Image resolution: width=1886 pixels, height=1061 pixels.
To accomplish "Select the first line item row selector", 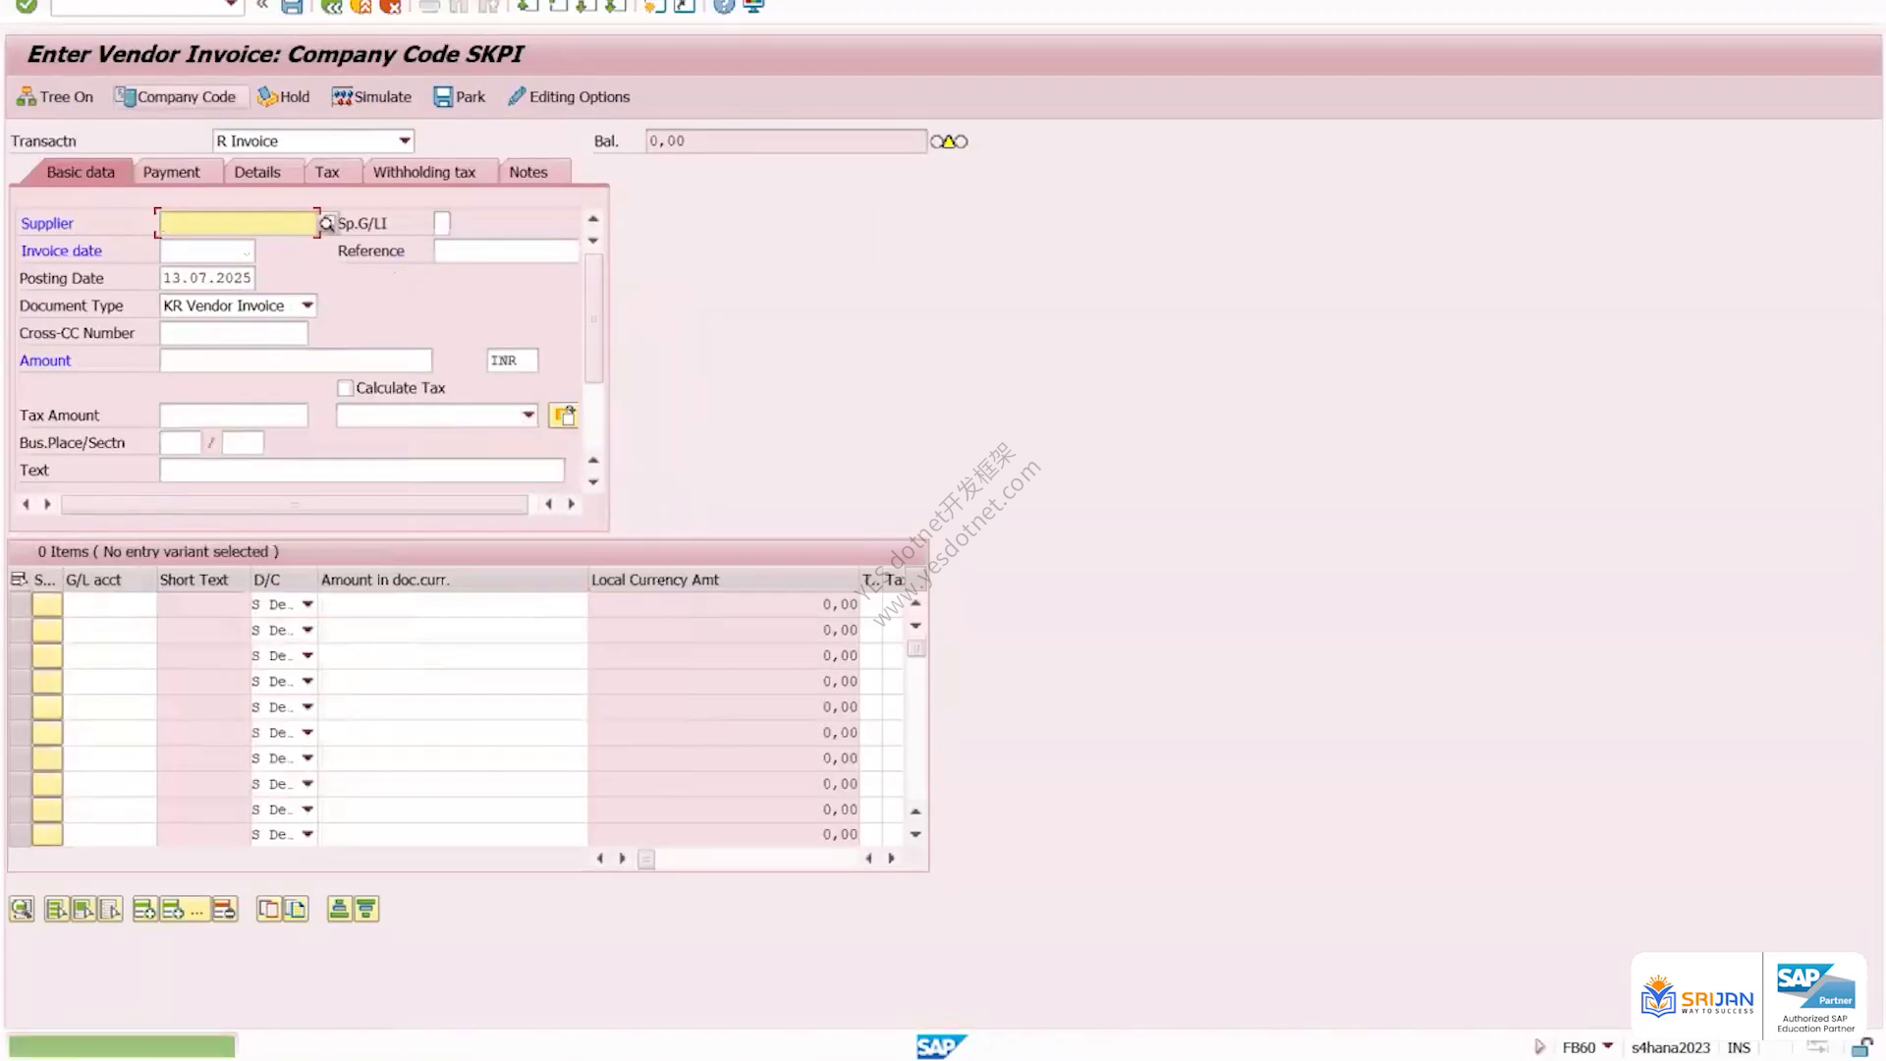I will 20,604.
